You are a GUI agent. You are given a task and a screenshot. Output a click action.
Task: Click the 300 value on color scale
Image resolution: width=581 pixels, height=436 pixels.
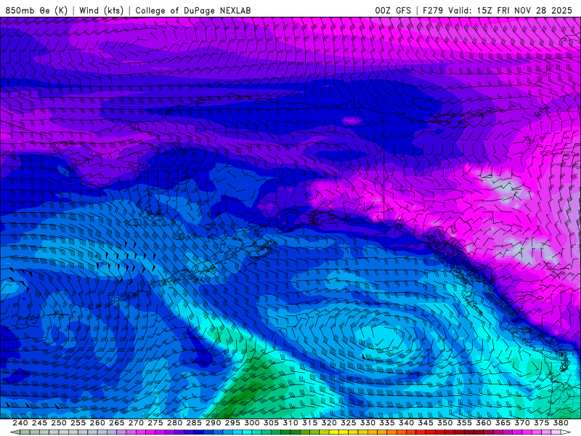pos(251,423)
